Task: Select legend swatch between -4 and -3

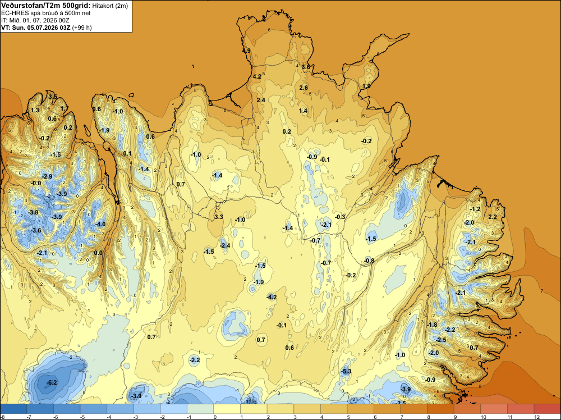Action: pos(120,409)
